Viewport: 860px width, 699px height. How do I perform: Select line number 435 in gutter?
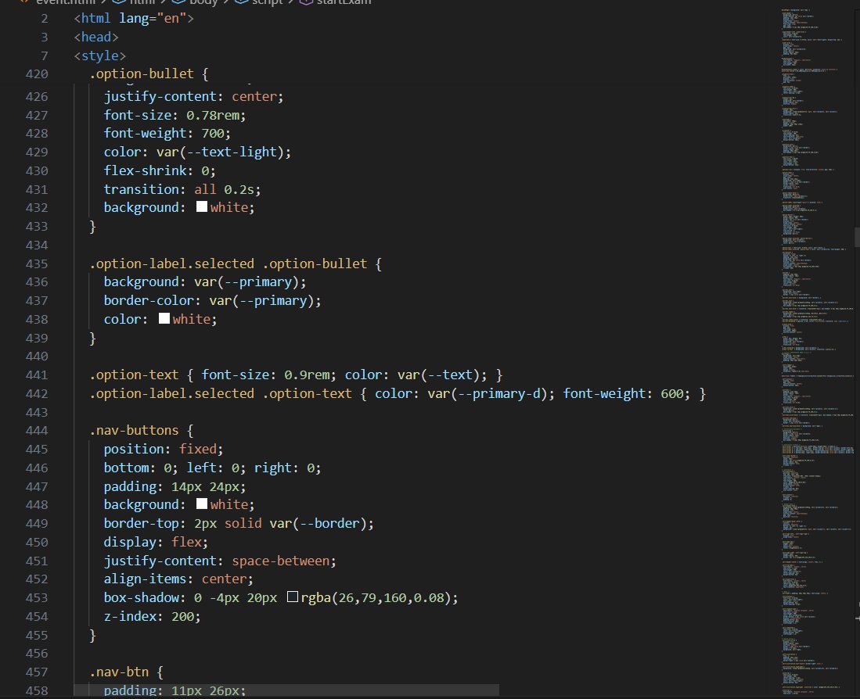click(x=37, y=263)
